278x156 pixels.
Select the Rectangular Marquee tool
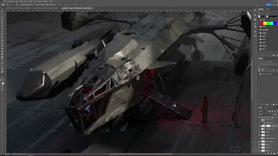coord(2,14)
